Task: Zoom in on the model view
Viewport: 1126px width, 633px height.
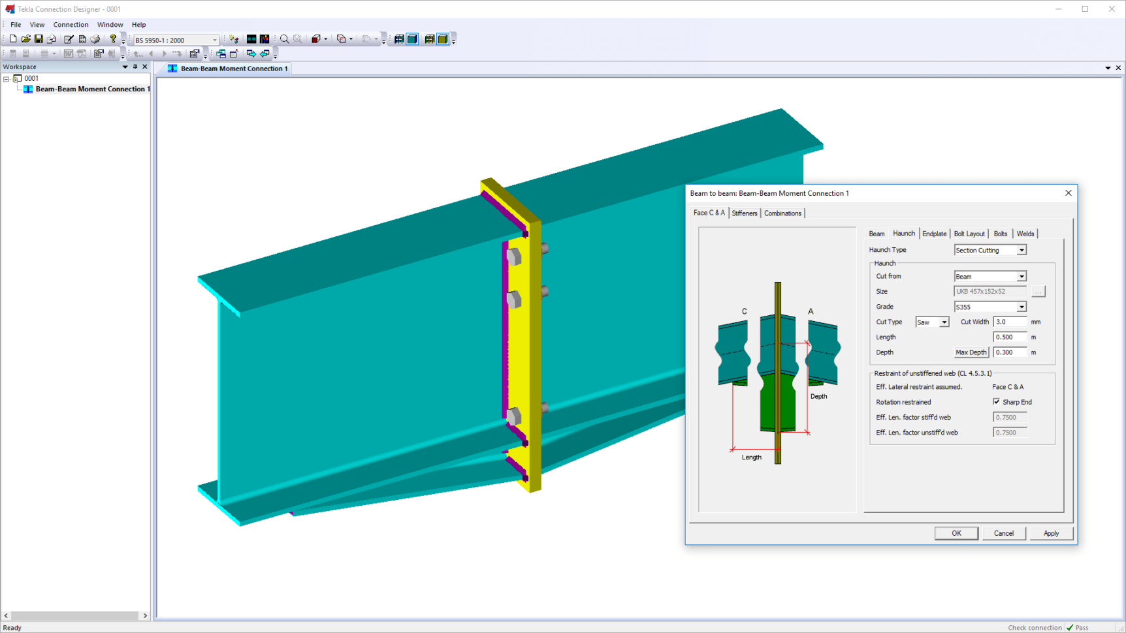Action: point(284,39)
